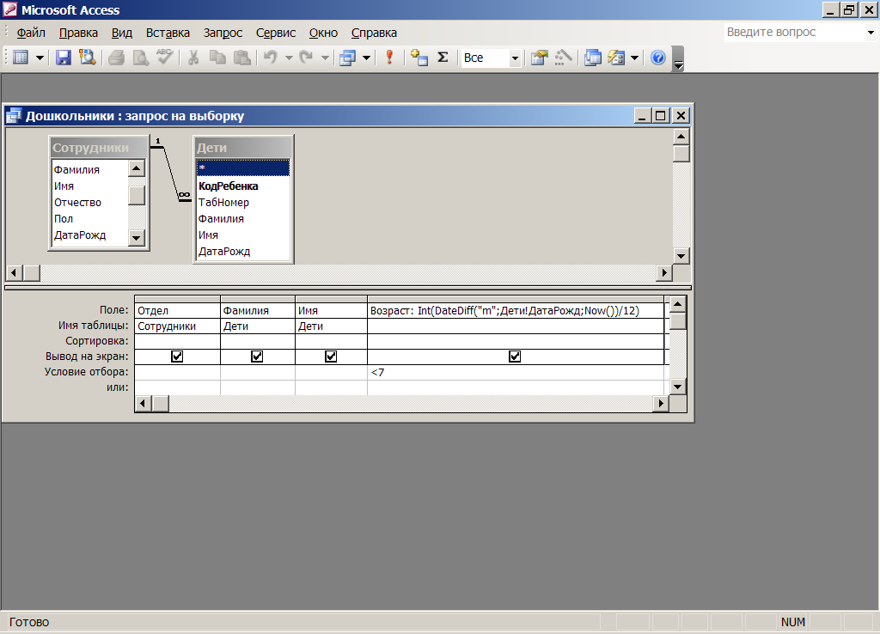Image resolution: width=880 pixels, height=634 pixels.
Task: Uncheck 'Вывод на экран' for Фамилия column
Action: pyautogui.click(x=257, y=357)
